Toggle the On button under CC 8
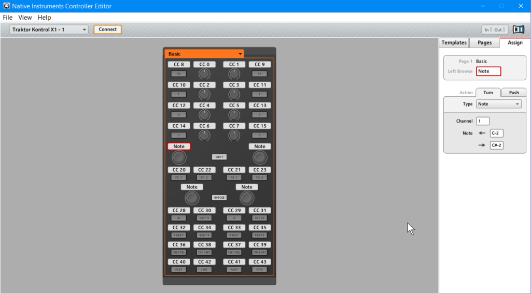Screen dimensions: 531x294 179,73
